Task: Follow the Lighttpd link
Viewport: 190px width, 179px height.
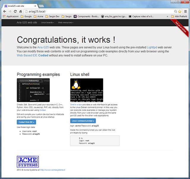Action: 152,47
